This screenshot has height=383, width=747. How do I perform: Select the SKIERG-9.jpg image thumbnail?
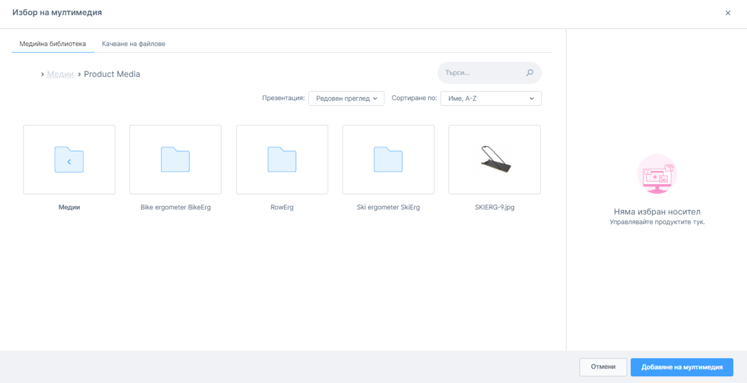pos(494,160)
